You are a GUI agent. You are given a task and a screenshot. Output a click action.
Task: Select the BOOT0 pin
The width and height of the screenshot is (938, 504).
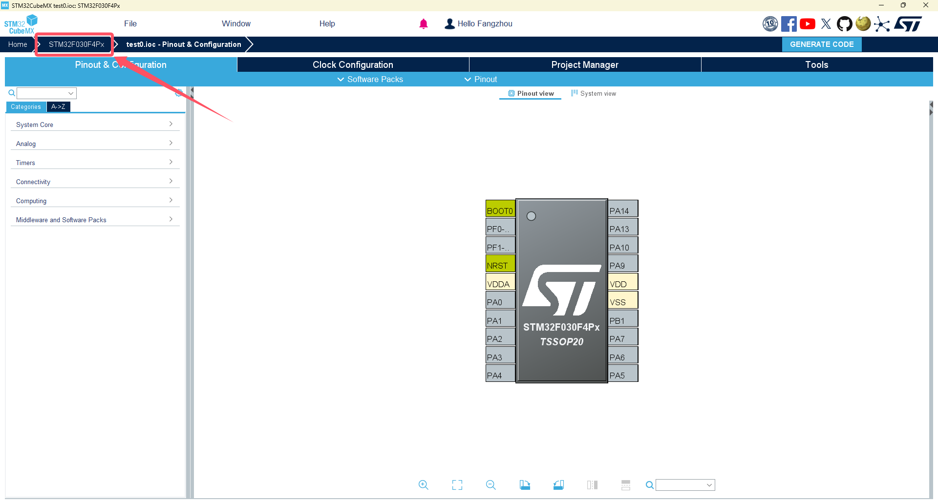[500, 209]
